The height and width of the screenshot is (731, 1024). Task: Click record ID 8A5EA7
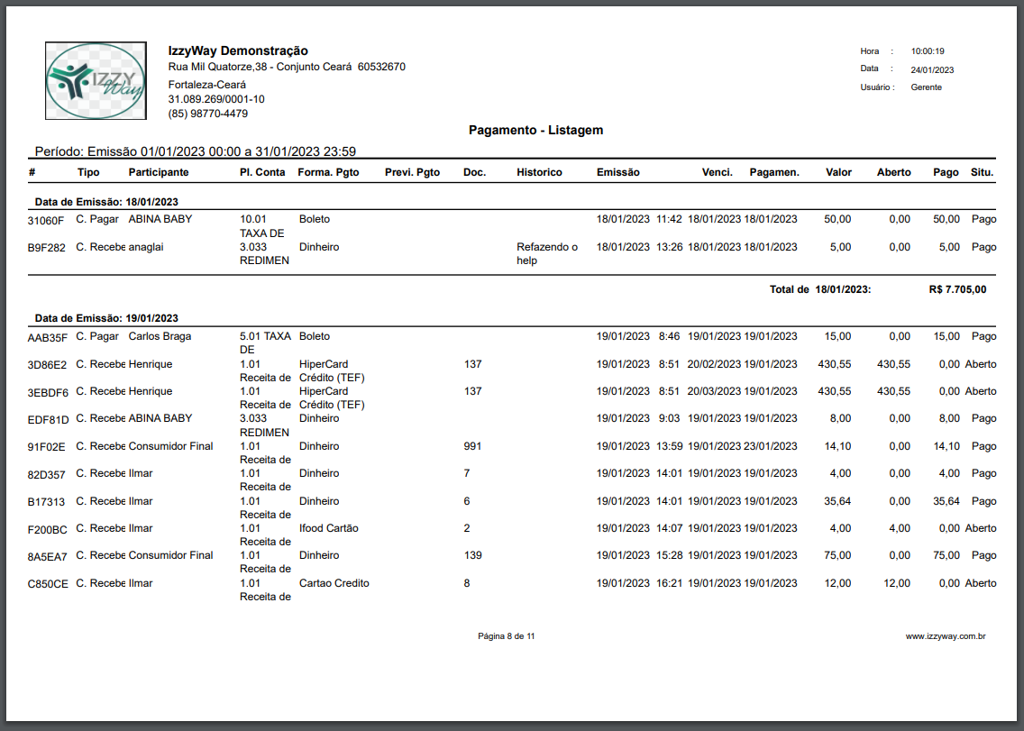point(47,557)
